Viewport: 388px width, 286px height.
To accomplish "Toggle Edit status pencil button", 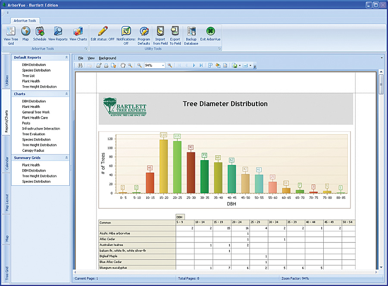I will click(103, 34).
